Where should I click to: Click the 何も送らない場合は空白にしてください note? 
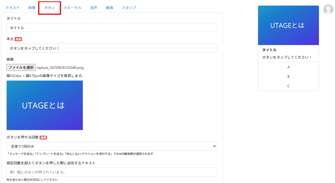tap(32, 180)
